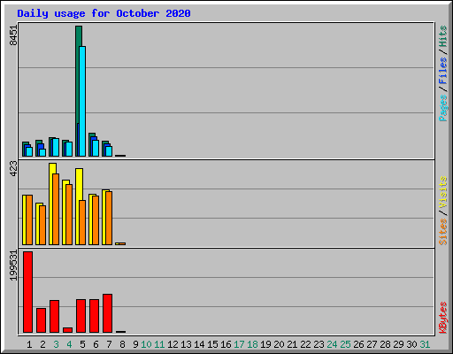Viewport: 453px width, 354px height.
Task: Click the yellow "Visits" legend label
Action: tap(443, 193)
